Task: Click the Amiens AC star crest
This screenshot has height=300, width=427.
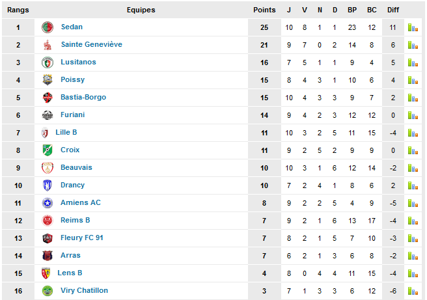Action: pyautogui.click(x=48, y=203)
